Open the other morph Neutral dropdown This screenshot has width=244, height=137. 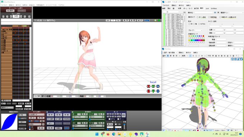[97, 126]
